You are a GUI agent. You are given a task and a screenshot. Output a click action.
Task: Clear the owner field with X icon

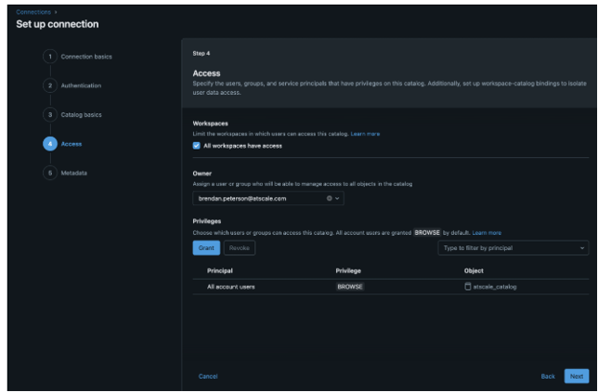329,198
